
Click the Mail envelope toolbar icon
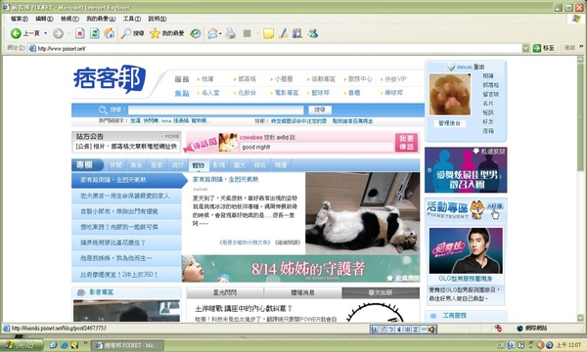212,33
